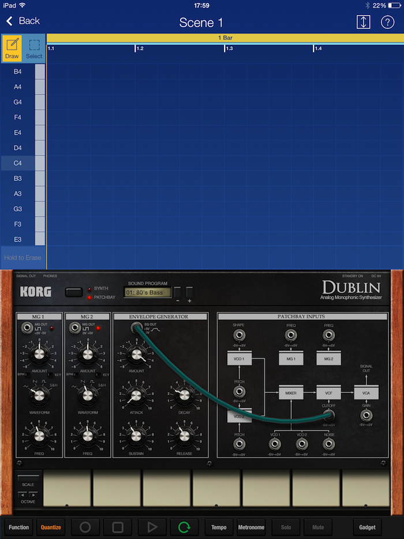Click the Envelope Generator EG OUT jack
404x539 pixels.
(x=136, y=328)
